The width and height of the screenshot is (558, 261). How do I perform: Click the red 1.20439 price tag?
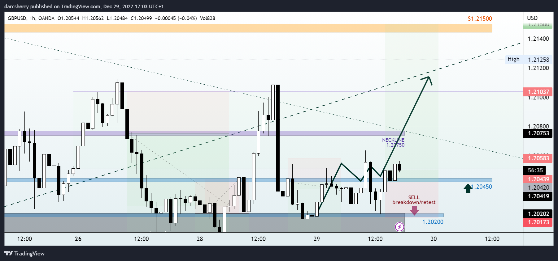pos(538,179)
